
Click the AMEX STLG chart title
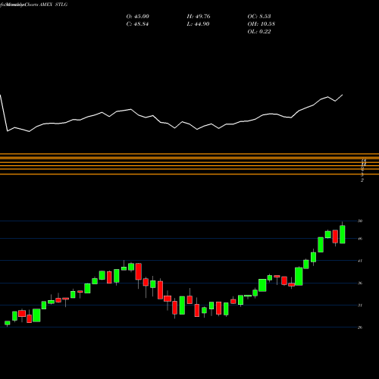tap(54, 5)
